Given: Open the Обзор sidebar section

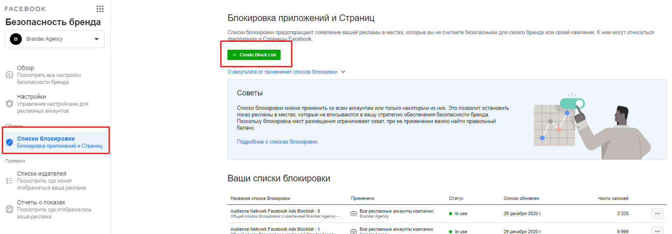Looking at the screenshot, I should pyautogui.click(x=26, y=68).
